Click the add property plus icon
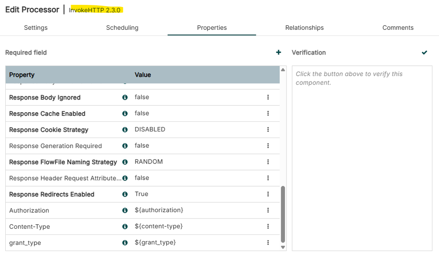Image resolution: width=439 pixels, height=255 pixels. point(278,53)
